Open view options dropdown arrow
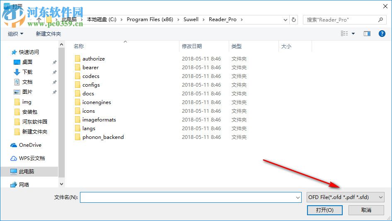Viewport: 392px width, 221px height. pos(353,34)
